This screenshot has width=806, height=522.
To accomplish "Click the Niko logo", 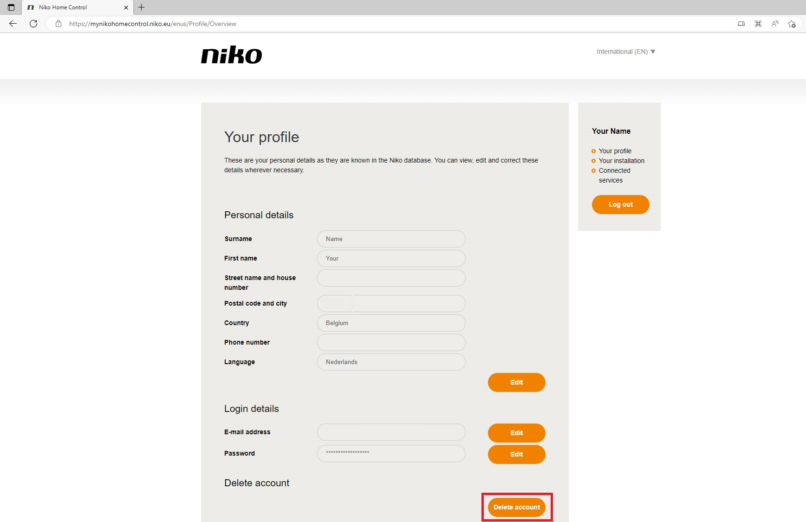I will [x=231, y=55].
